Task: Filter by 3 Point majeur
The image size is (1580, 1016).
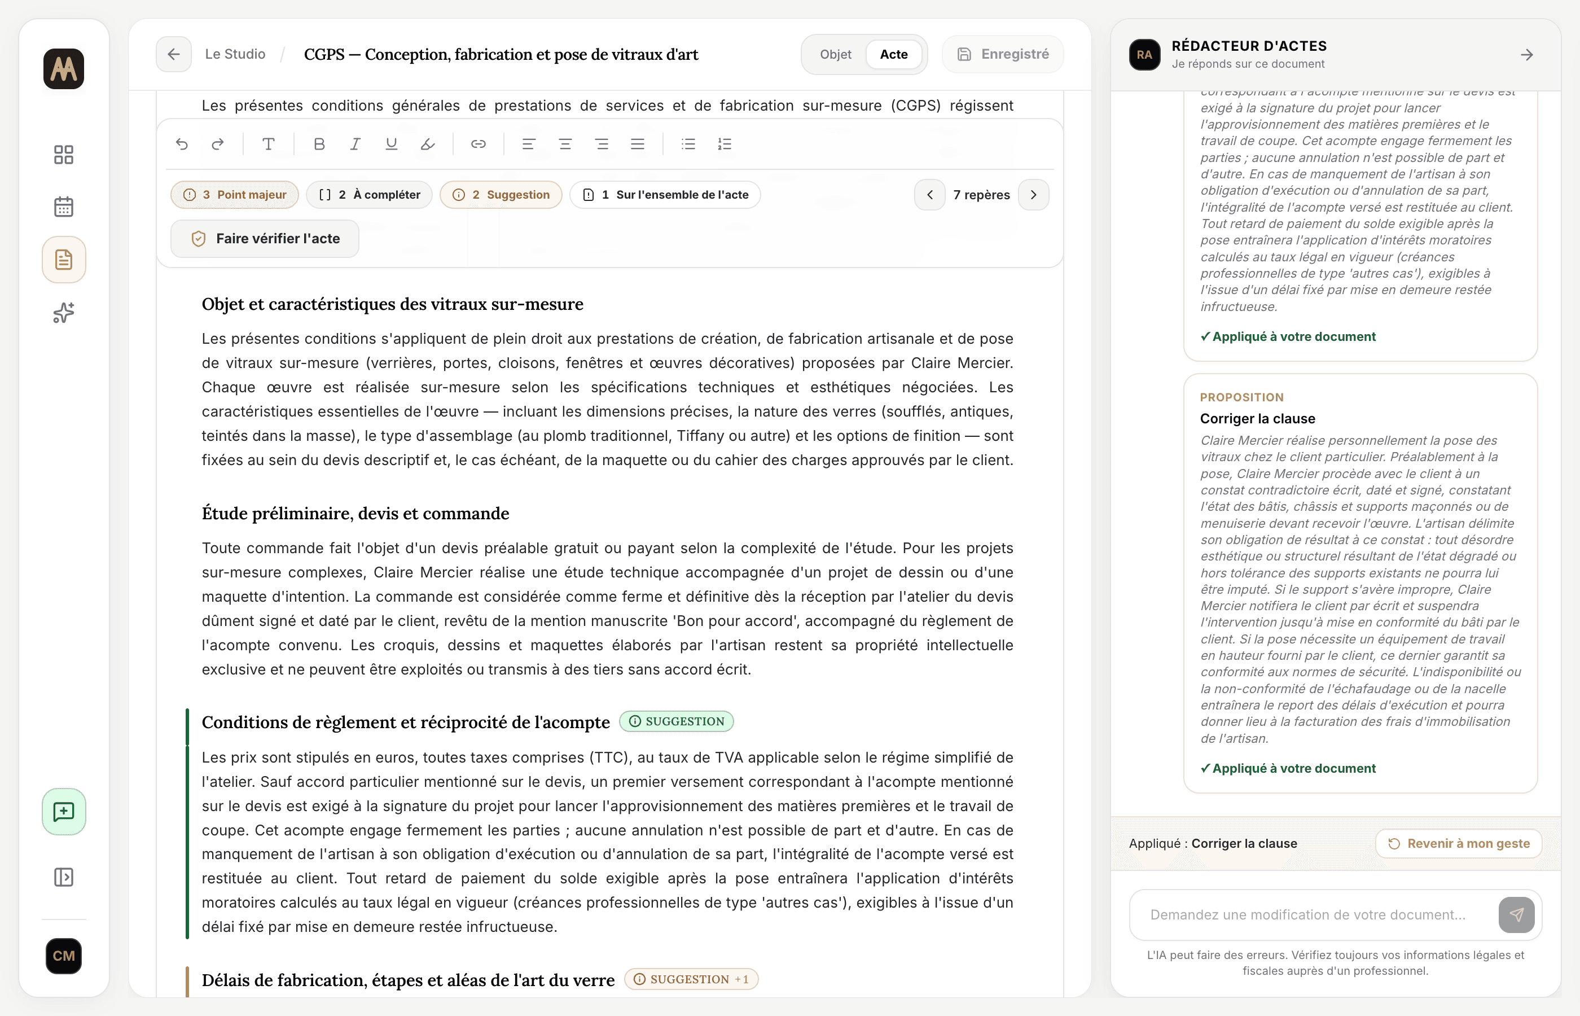Action: pyautogui.click(x=235, y=195)
